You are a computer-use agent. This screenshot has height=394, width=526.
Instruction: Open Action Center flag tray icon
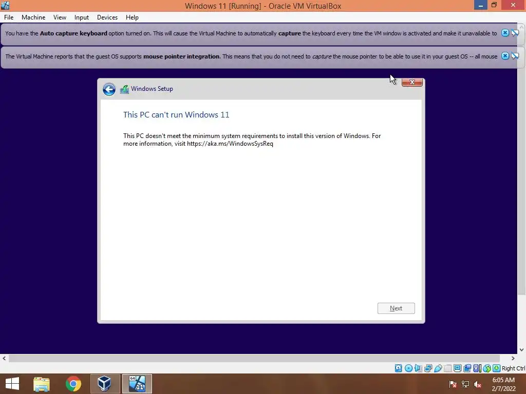point(453,384)
